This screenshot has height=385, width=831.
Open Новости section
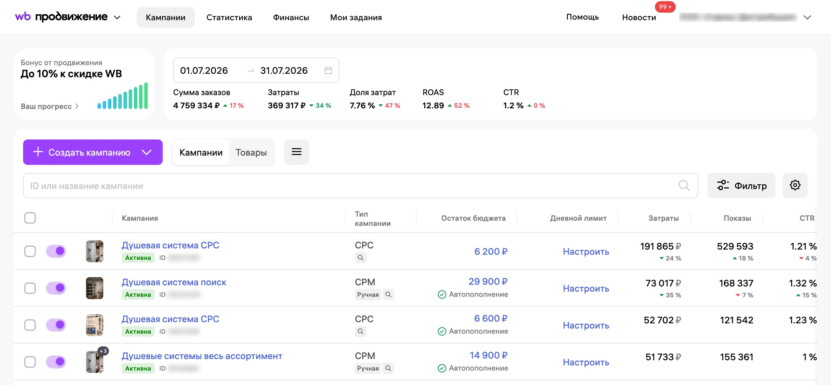[x=639, y=17]
